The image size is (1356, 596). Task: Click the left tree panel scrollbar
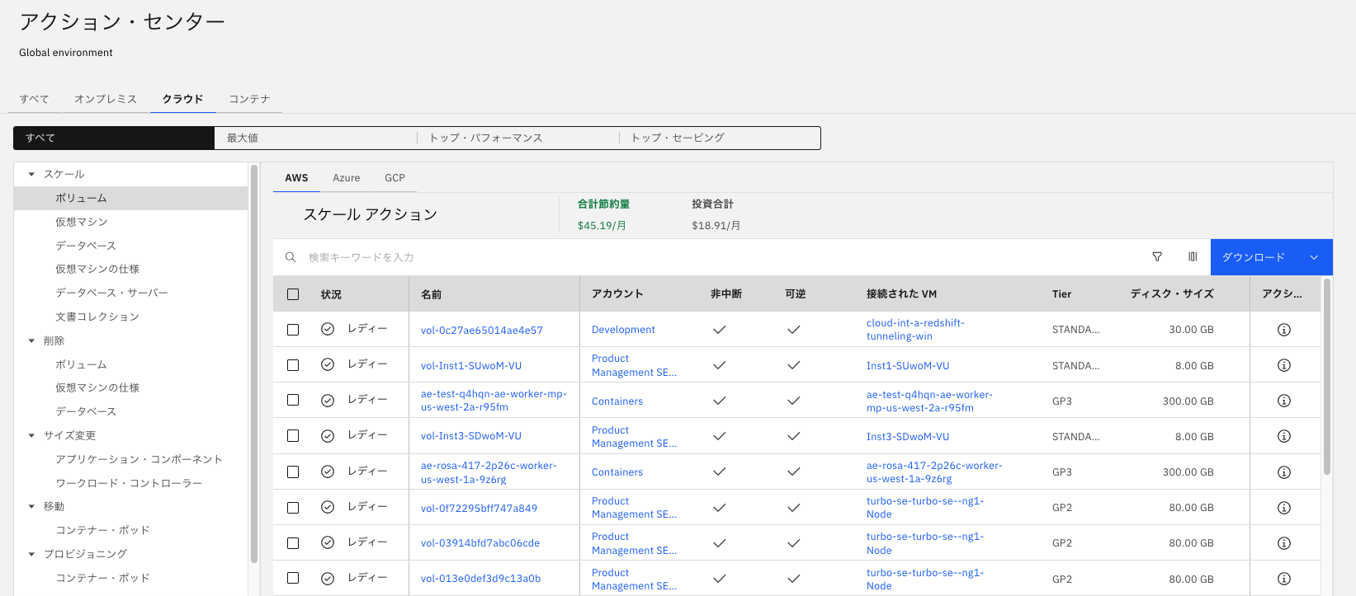pyautogui.click(x=254, y=363)
